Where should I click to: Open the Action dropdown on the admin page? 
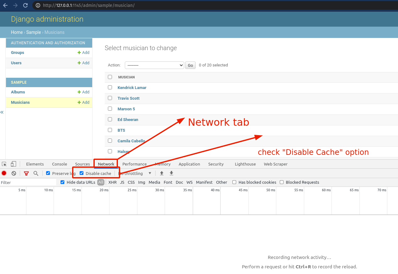tap(154, 65)
